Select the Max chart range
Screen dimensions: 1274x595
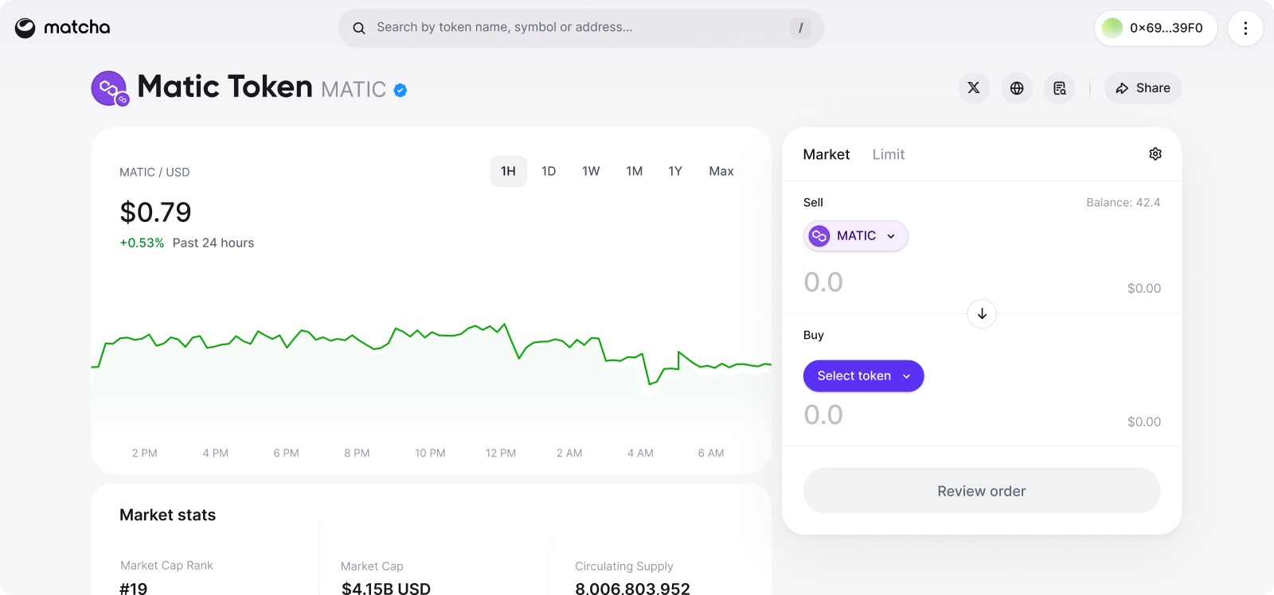coord(721,171)
